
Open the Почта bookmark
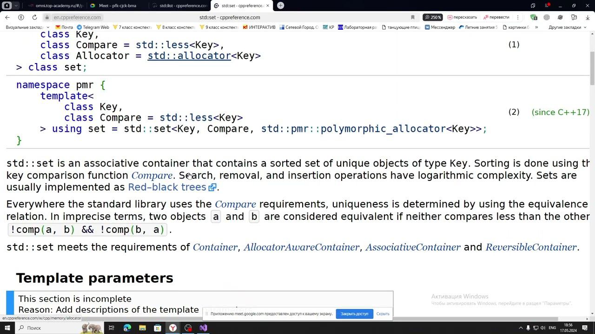point(64,27)
